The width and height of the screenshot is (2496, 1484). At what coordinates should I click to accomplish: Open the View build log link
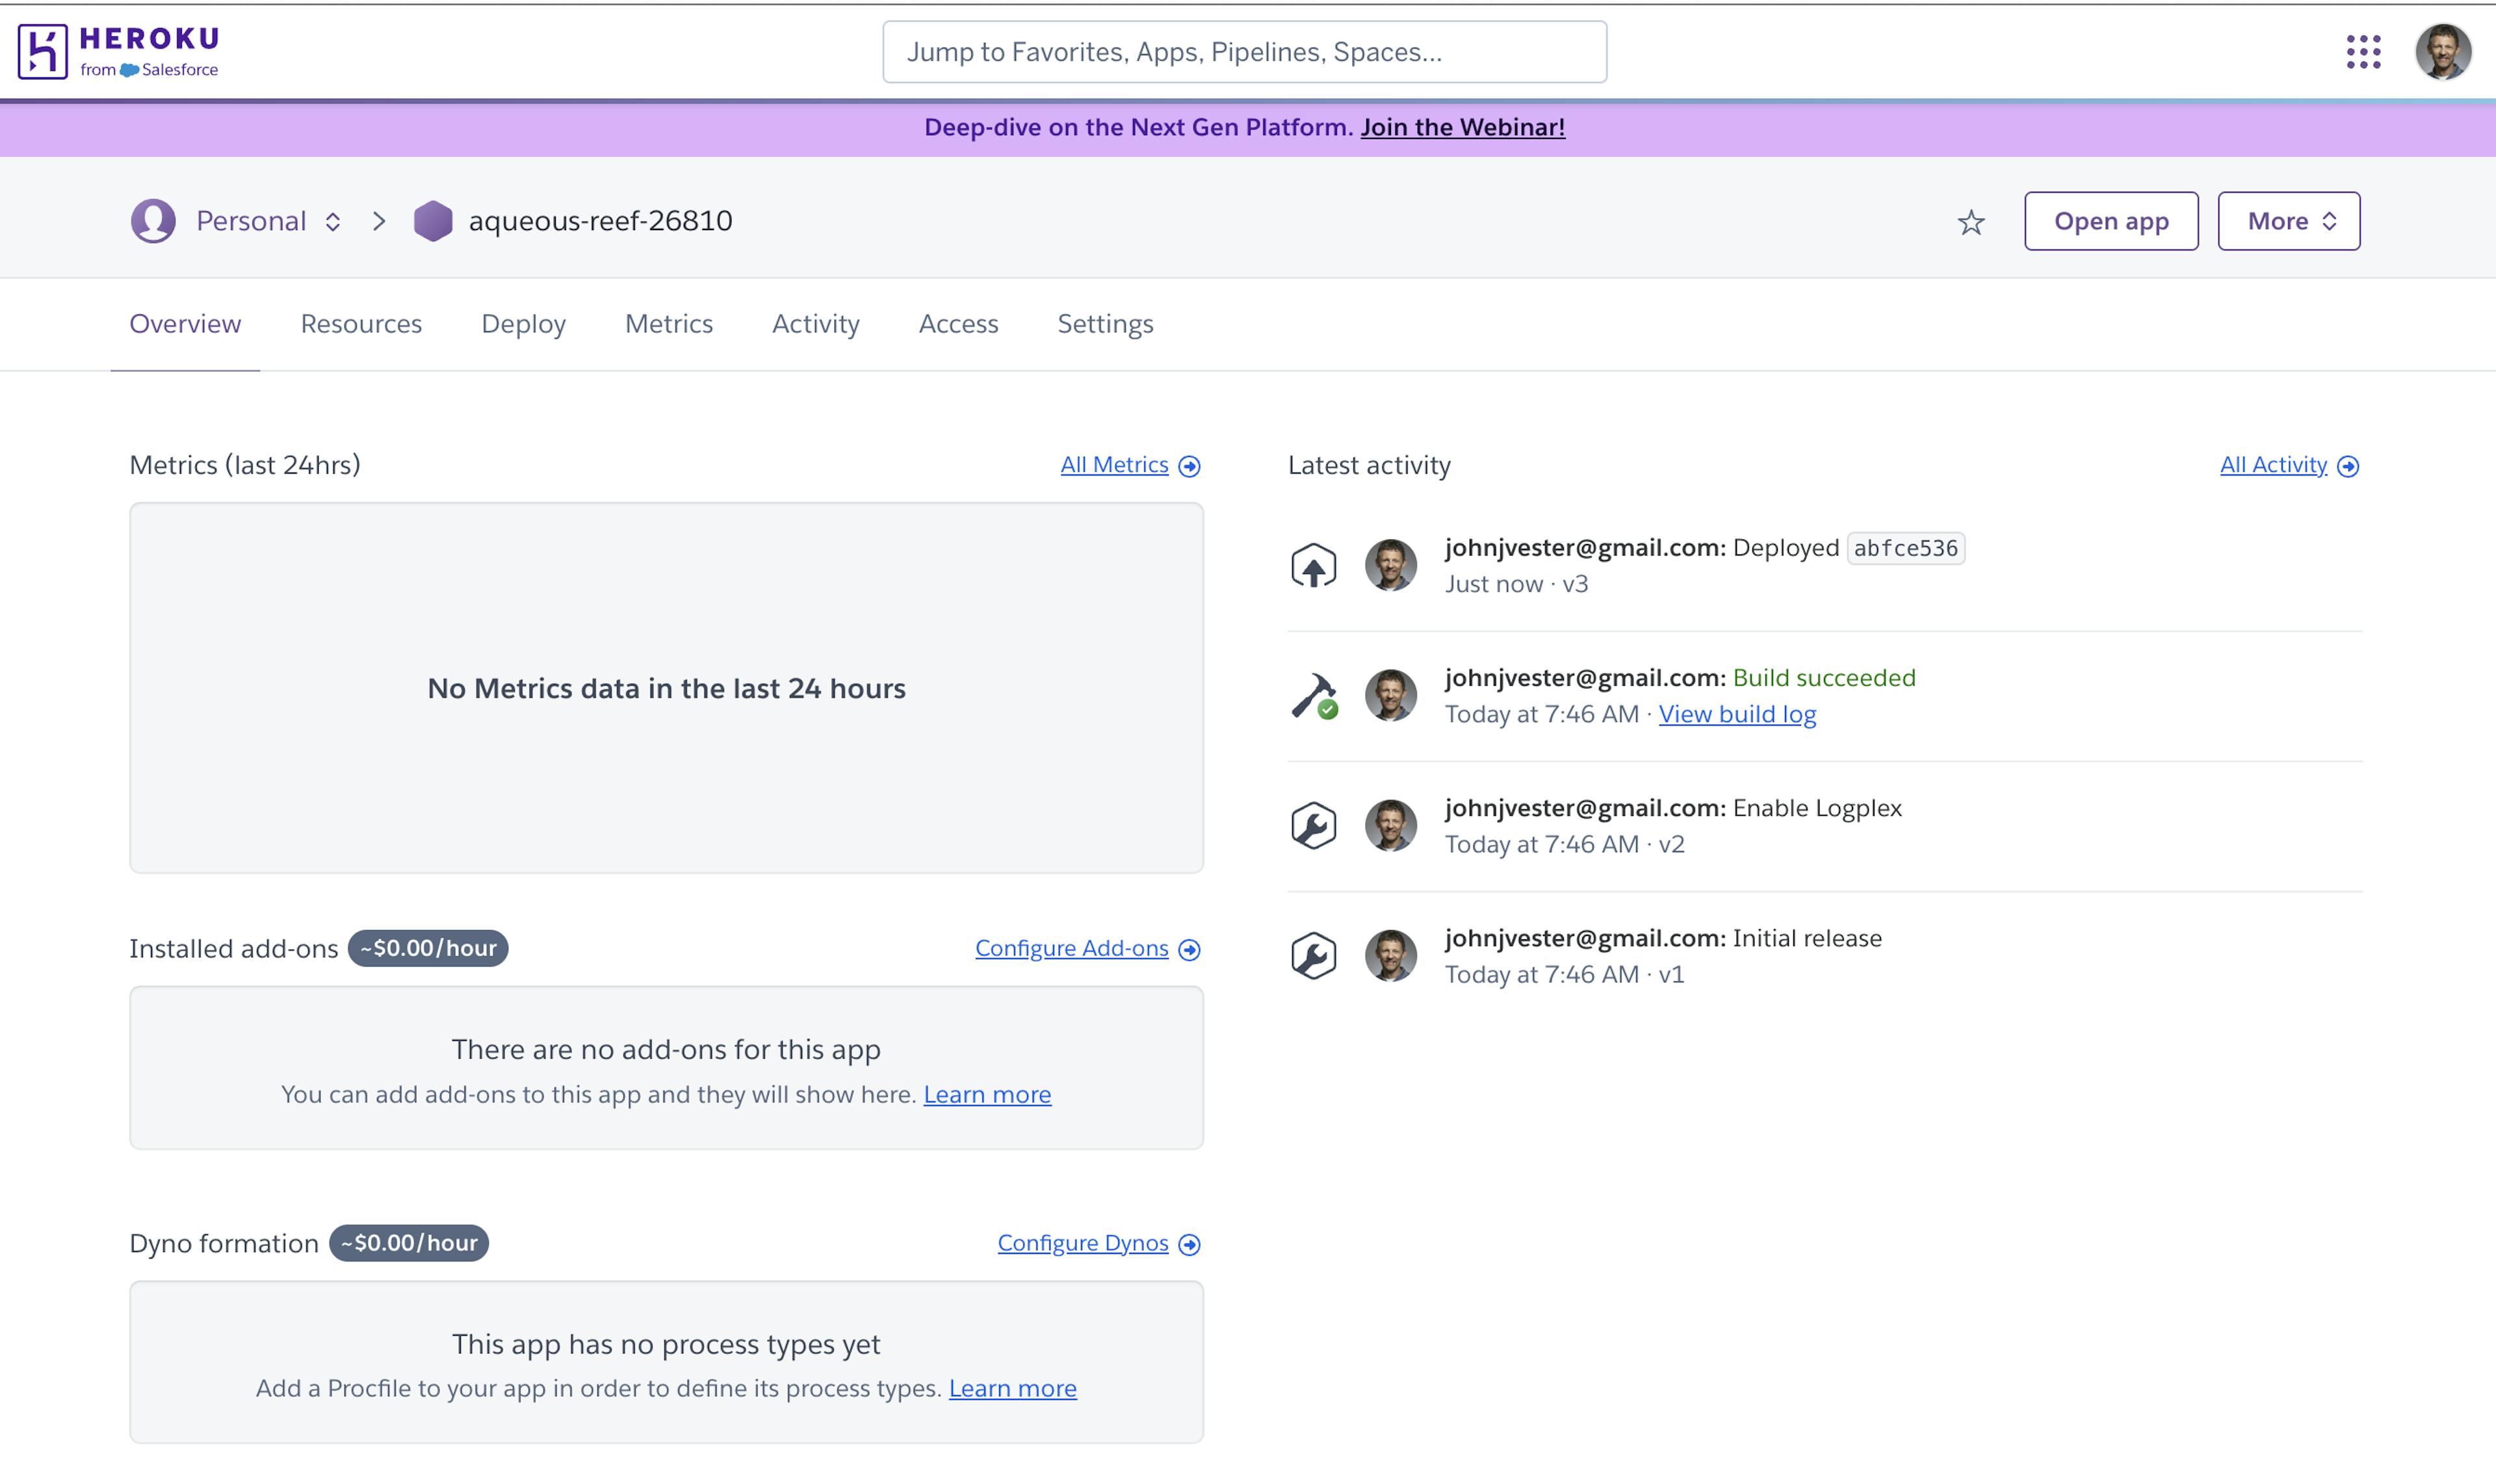click(x=1737, y=714)
